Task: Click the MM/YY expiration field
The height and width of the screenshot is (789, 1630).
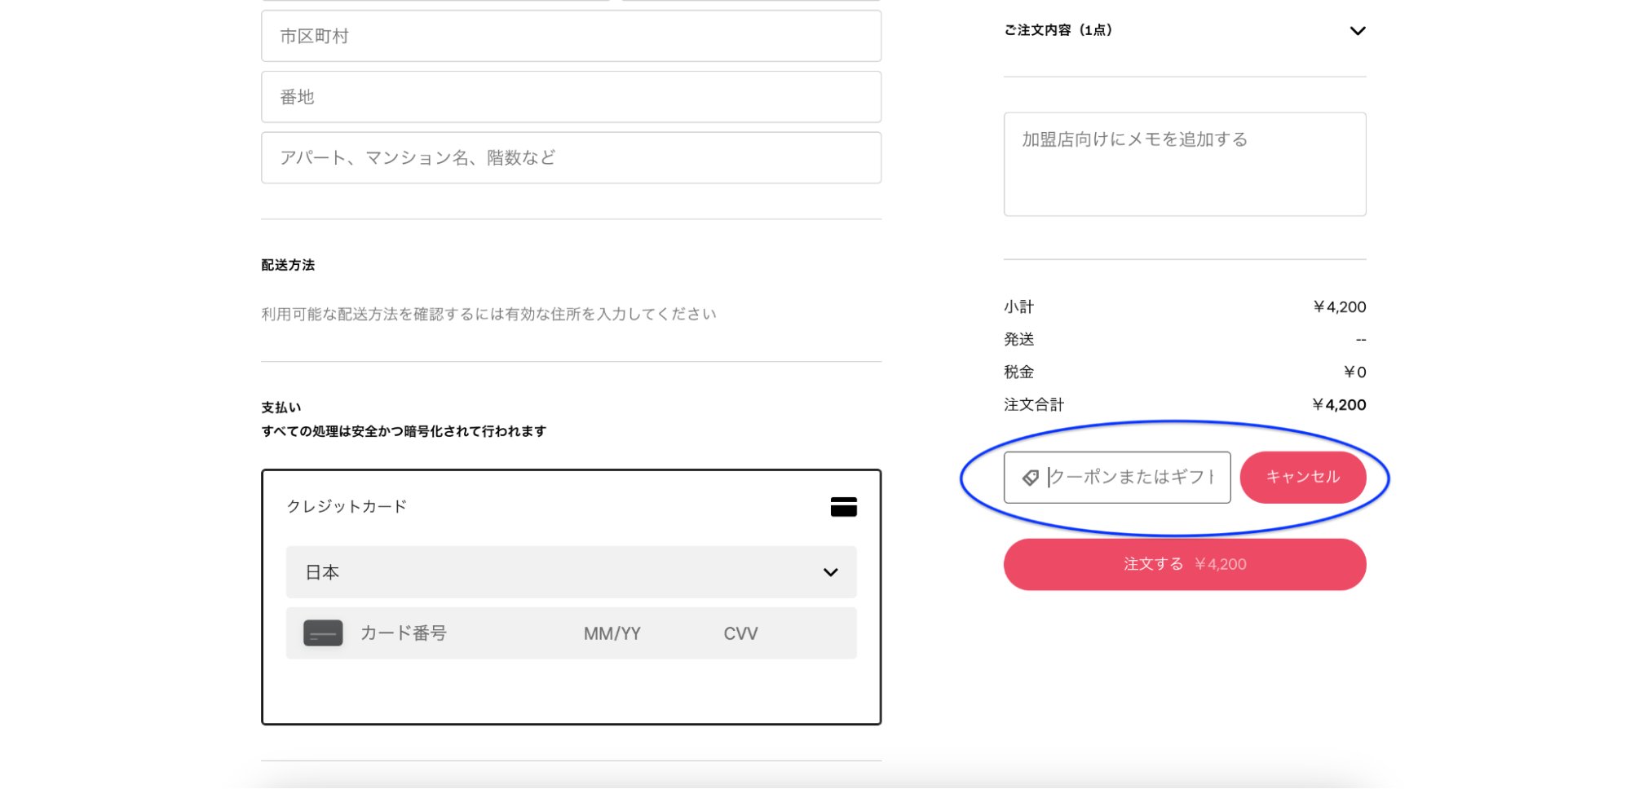Action: pos(612,633)
